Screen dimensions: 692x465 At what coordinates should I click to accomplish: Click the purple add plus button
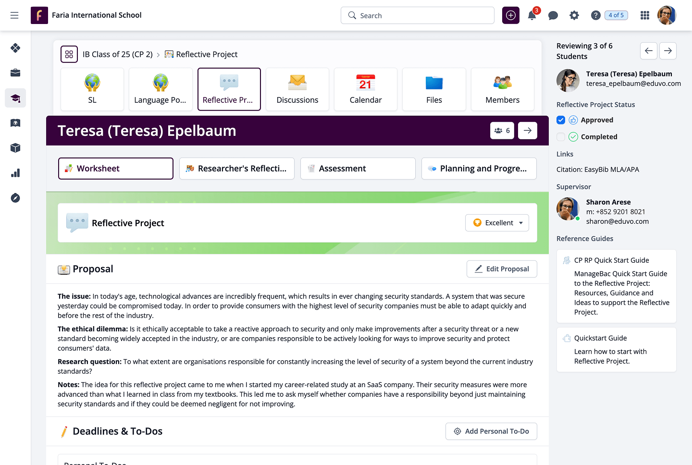point(511,15)
